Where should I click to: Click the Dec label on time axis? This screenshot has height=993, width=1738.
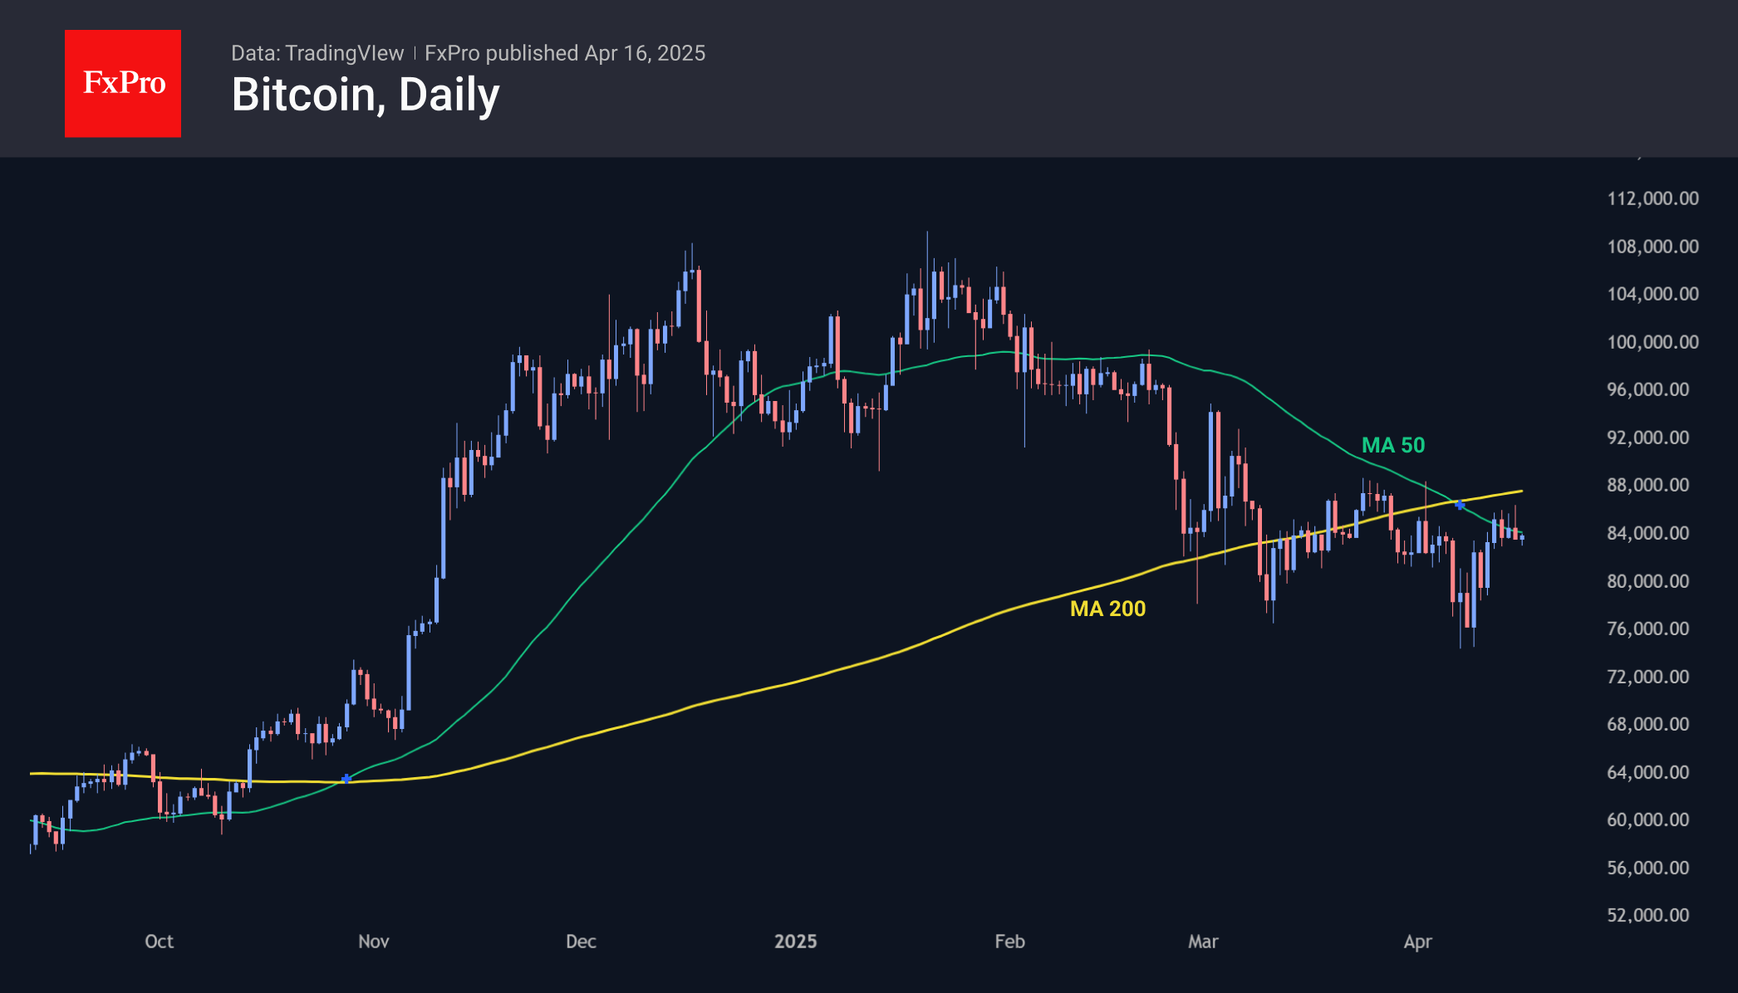(x=581, y=942)
